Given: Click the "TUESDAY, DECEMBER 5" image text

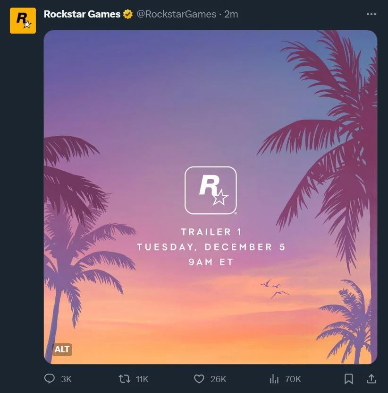Looking at the screenshot, I should pos(211,247).
